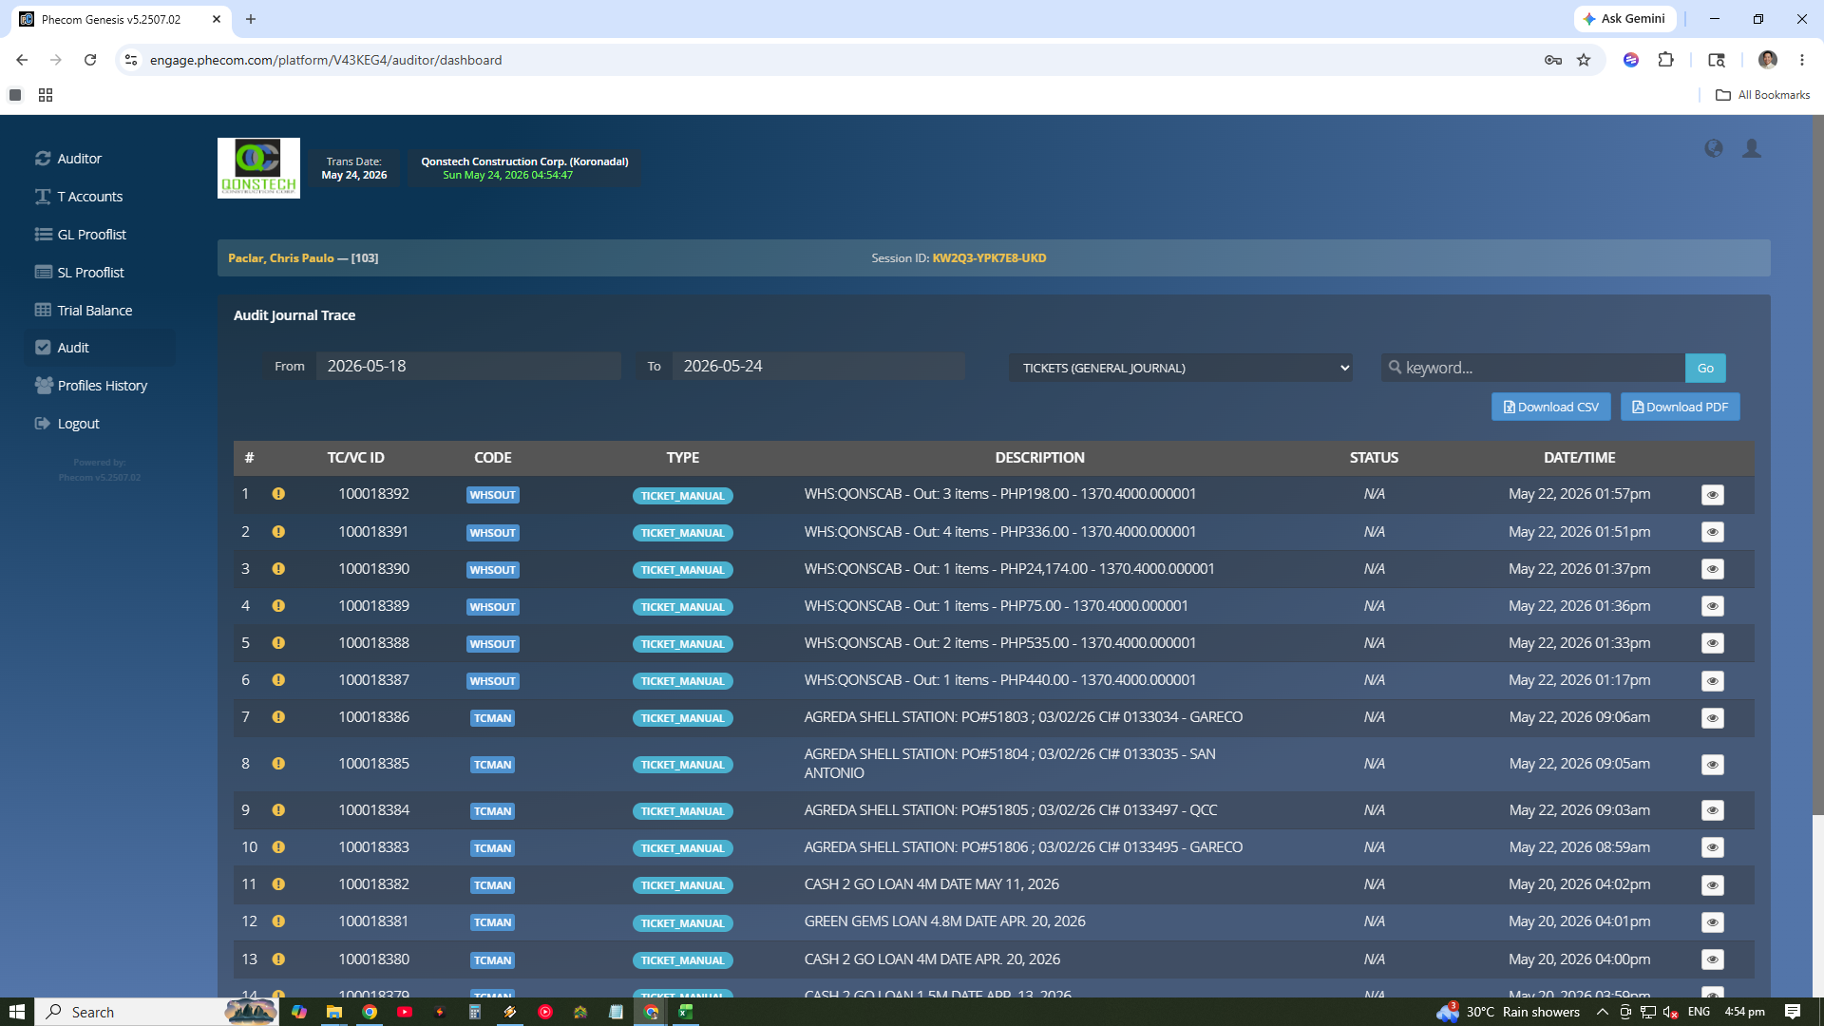The width and height of the screenshot is (1824, 1026).
Task: Download the journal as PDF
Action: 1680,407
